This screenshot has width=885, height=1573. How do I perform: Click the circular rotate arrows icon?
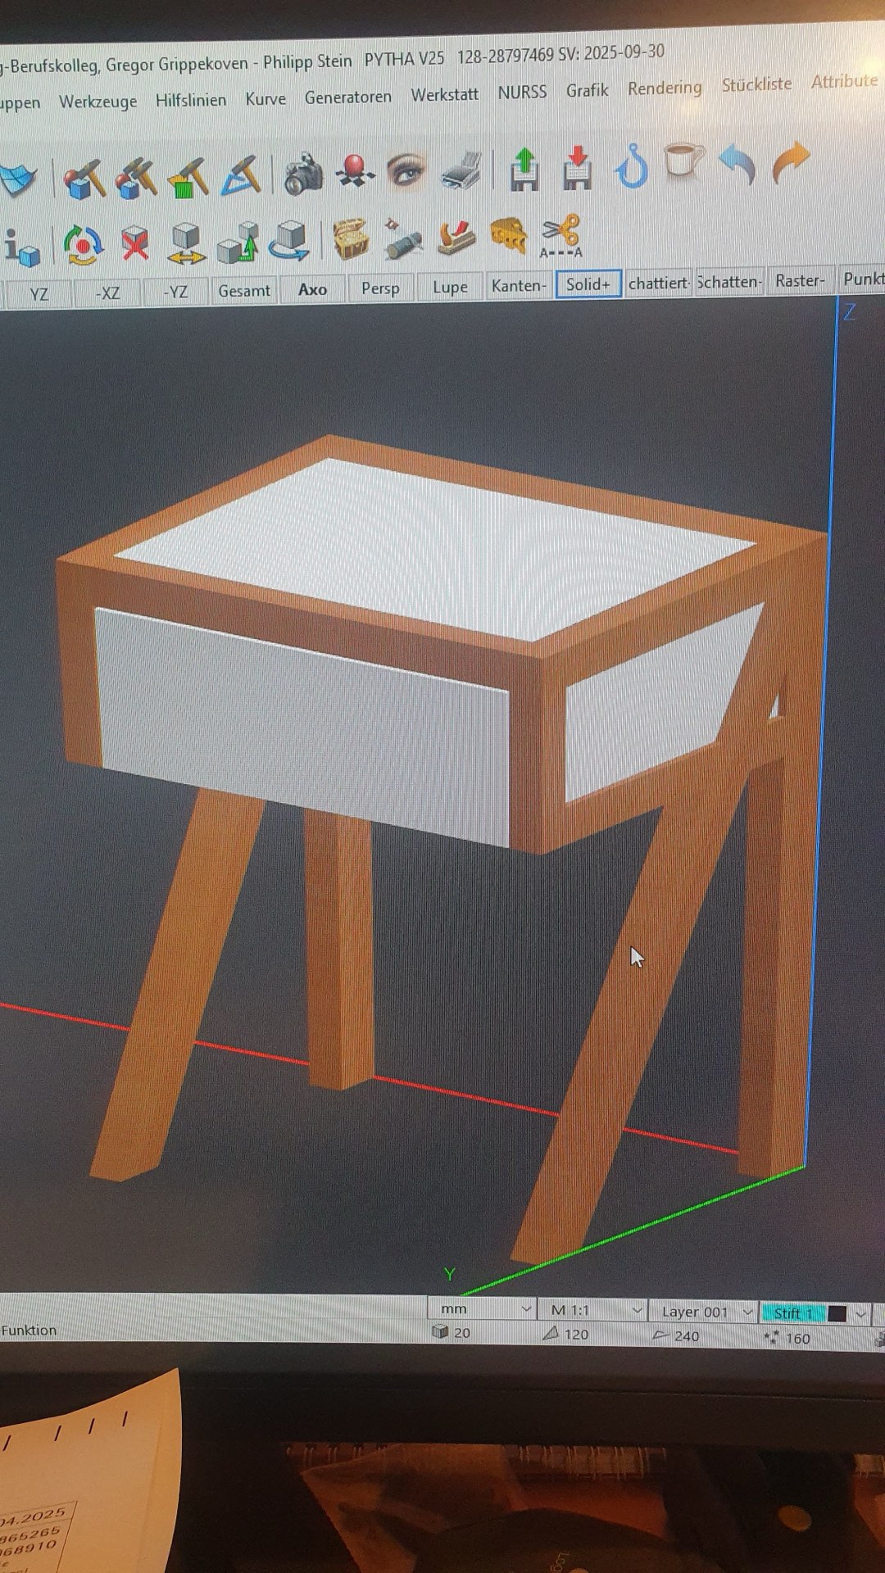coord(83,245)
